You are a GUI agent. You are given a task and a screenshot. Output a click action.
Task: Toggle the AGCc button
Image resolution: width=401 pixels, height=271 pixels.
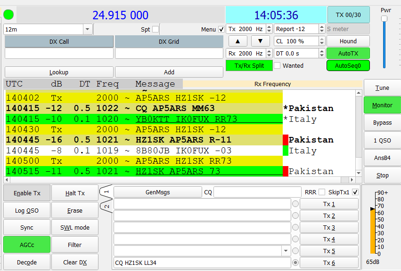pos(27,245)
